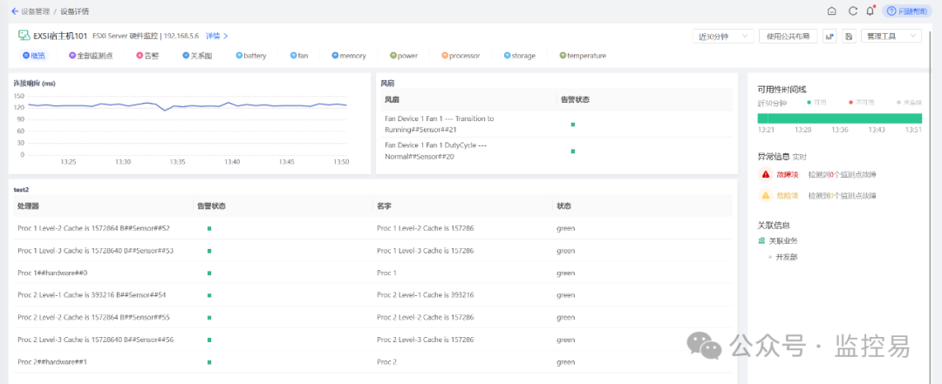
Task: Click alarm status square for Proc 1##hardware##0
Action: (x=209, y=273)
